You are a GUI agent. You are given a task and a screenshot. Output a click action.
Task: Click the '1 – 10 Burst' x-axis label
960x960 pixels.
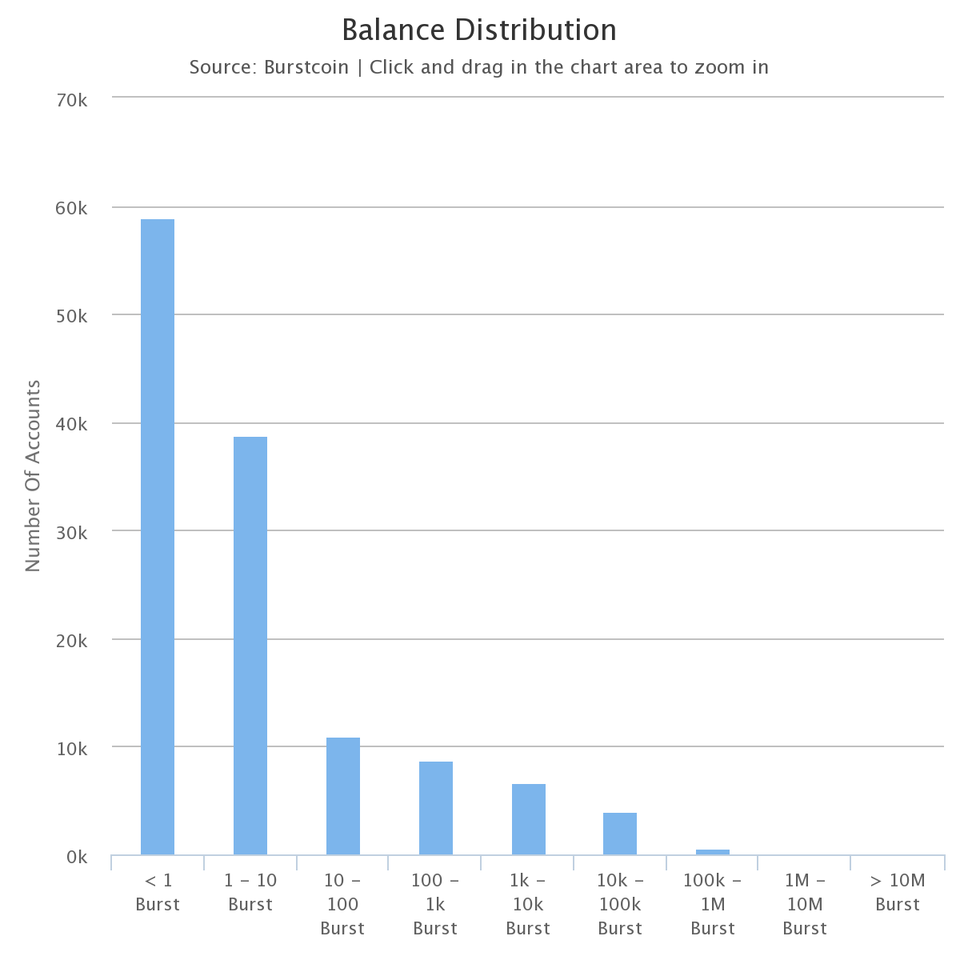[x=250, y=892]
